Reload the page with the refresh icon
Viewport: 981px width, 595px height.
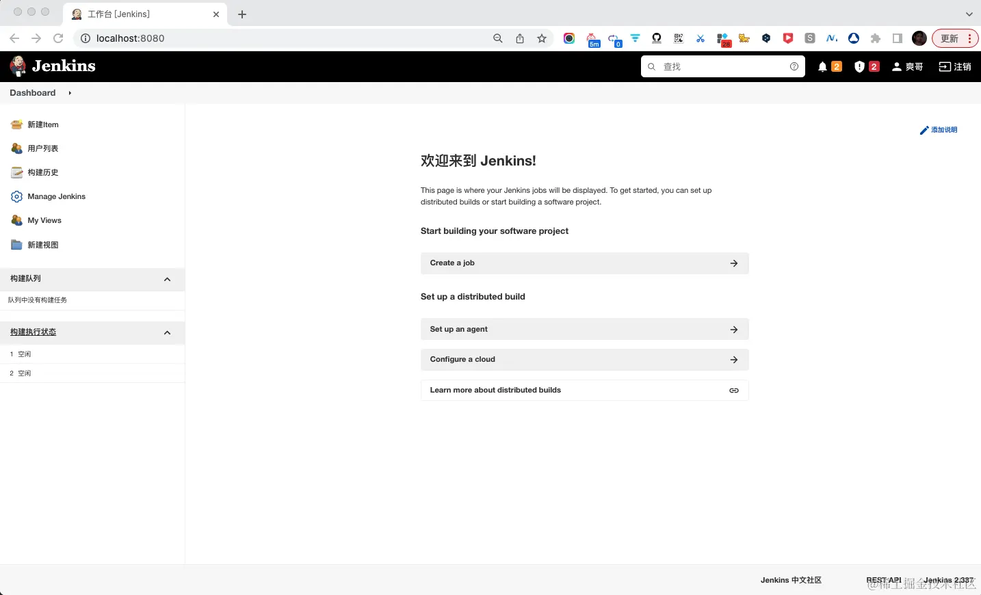pos(58,38)
